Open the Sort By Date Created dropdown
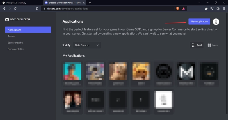Screen dimensions: 228x120 [x=87, y=45]
